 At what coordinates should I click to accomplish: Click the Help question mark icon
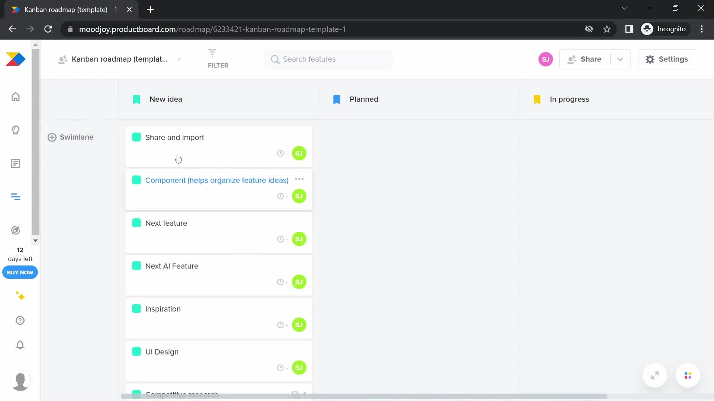pos(20,321)
